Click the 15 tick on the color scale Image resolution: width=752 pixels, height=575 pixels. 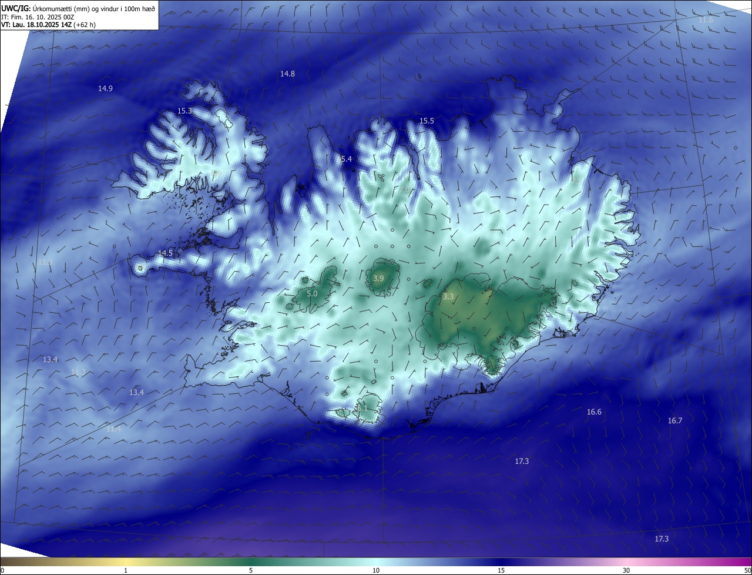click(x=501, y=570)
